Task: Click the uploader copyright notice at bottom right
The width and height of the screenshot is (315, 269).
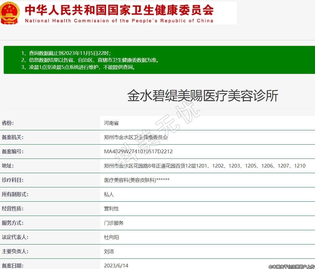Action: 291,267
